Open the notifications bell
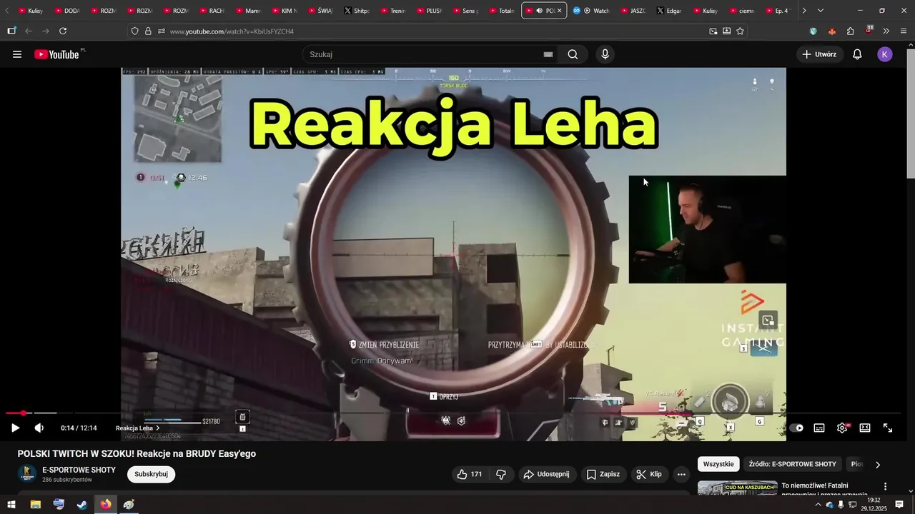This screenshot has width=915, height=514. point(857,54)
